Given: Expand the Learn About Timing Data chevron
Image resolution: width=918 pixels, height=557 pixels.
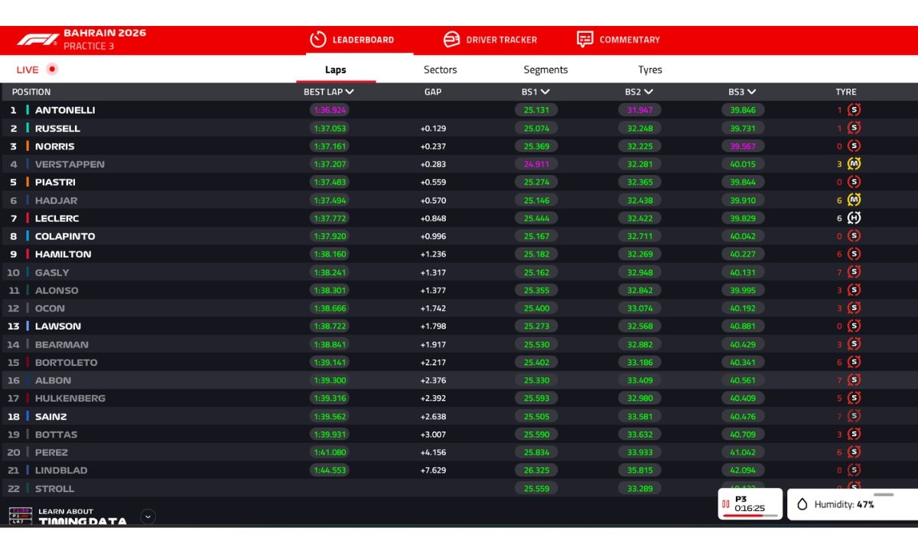Looking at the screenshot, I should coord(148,517).
